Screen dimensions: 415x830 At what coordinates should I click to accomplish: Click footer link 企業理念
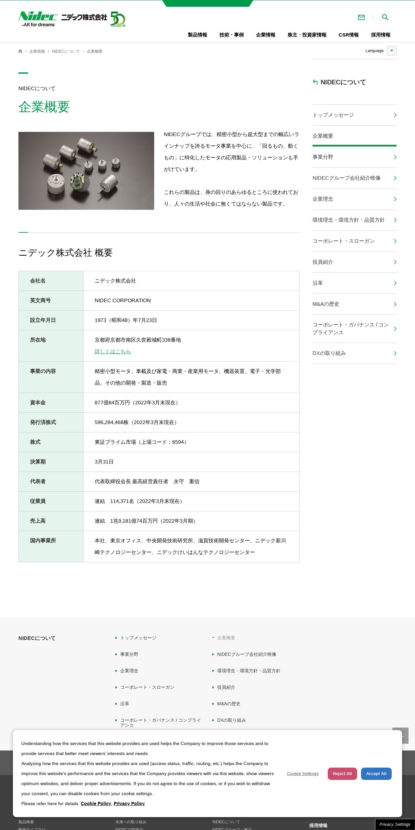pyautogui.click(x=129, y=671)
